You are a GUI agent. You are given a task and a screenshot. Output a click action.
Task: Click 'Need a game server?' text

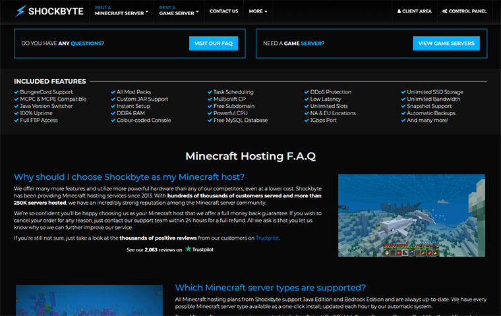pyautogui.click(x=293, y=43)
